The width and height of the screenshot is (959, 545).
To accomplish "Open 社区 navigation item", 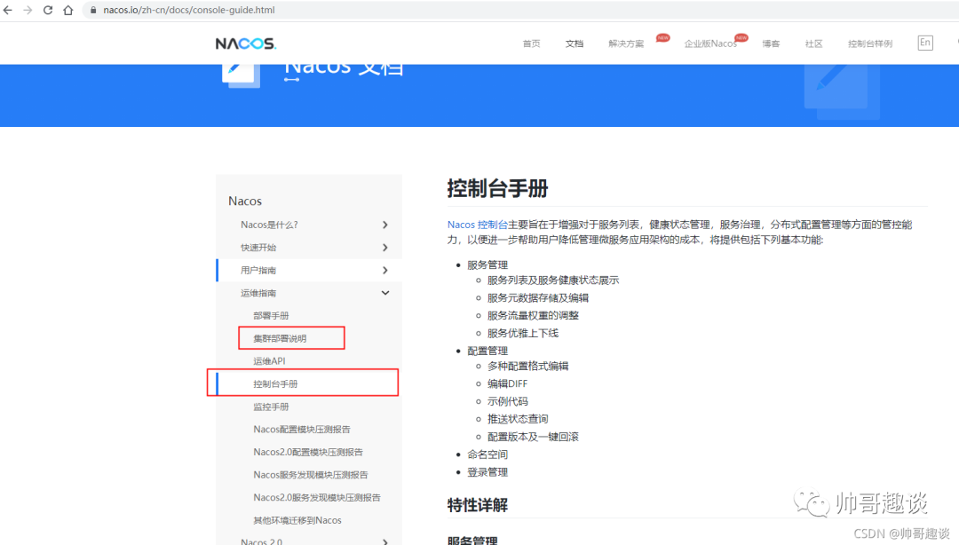I will point(814,43).
